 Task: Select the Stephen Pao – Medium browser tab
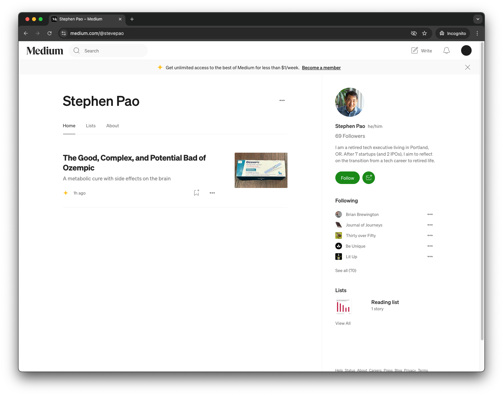point(87,19)
